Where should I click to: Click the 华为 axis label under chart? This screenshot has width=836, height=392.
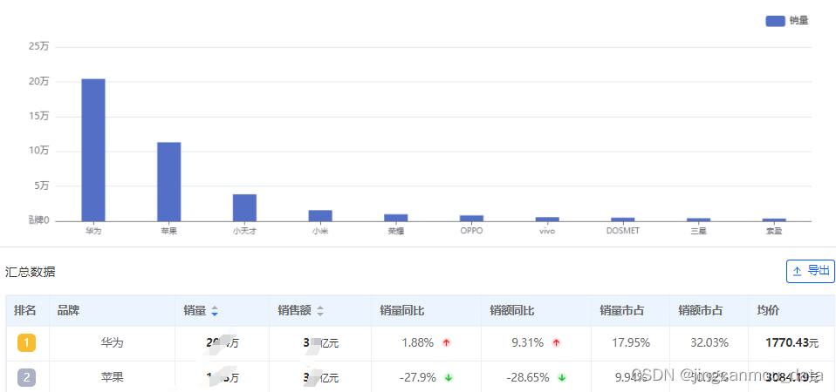(x=93, y=232)
